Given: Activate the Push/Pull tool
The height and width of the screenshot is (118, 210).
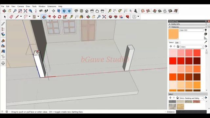Looking at the screenshot, I should click(44, 17).
